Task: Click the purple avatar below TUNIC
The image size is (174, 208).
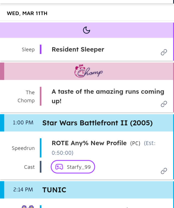Action: click(28, 207)
